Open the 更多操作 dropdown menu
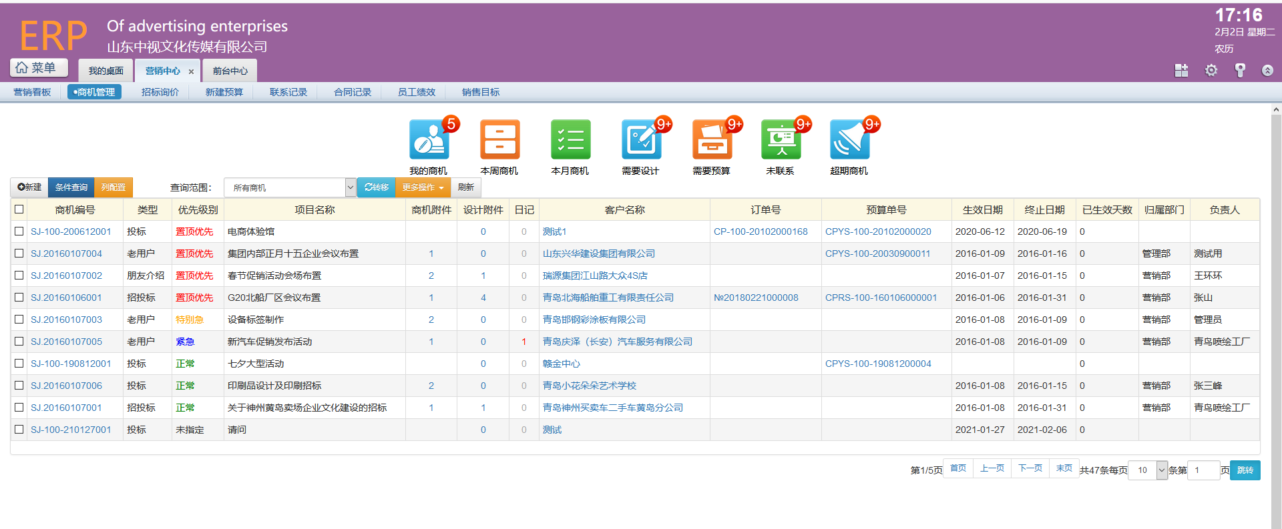The image size is (1282, 529). [x=423, y=187]
